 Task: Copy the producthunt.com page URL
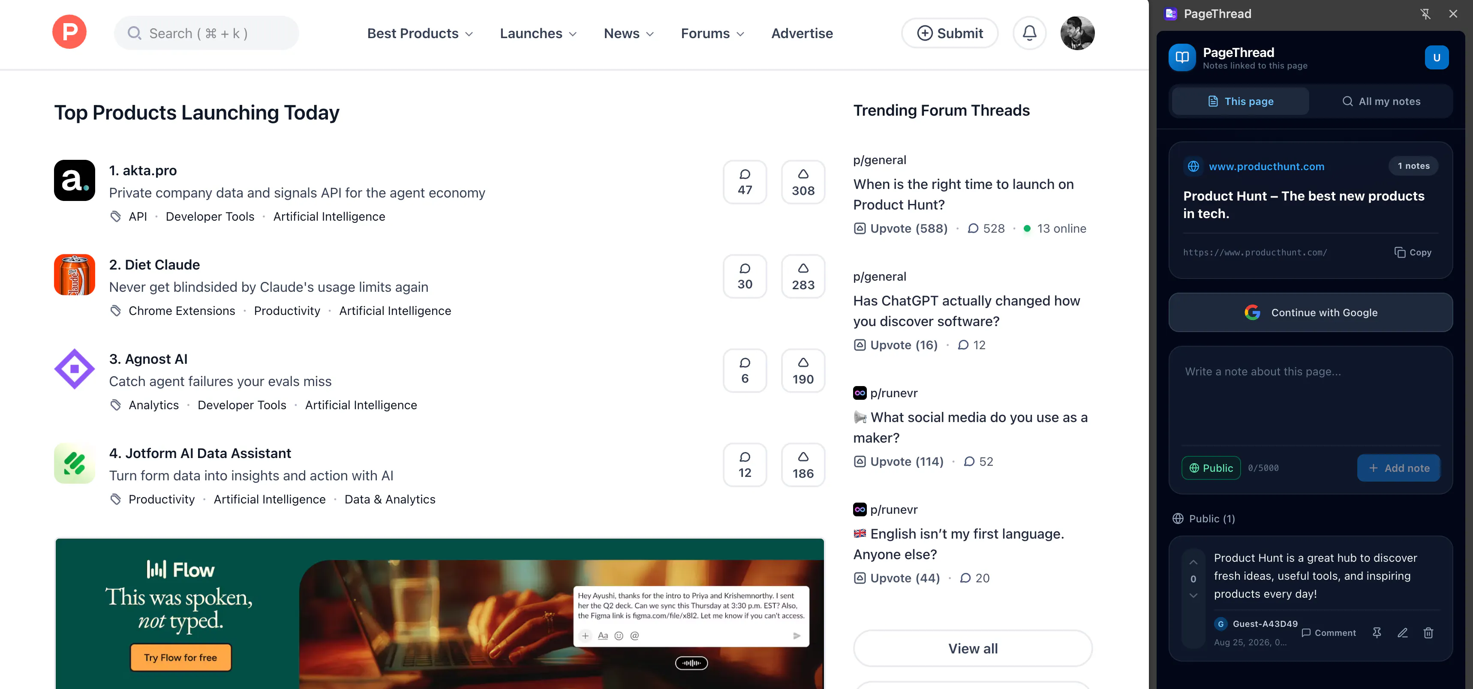pyautogui.click(x=1413, y=252)
